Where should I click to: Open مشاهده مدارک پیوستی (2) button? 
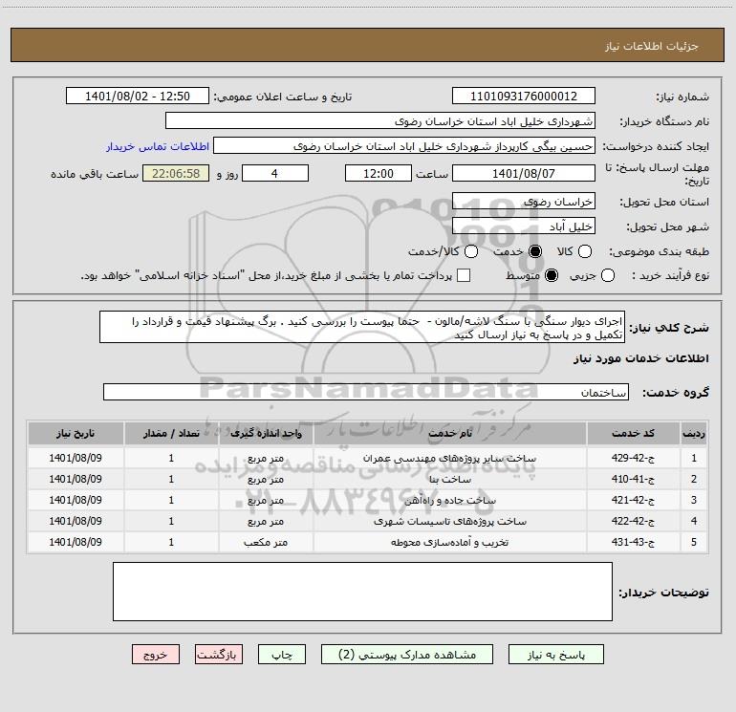point(407,655)
